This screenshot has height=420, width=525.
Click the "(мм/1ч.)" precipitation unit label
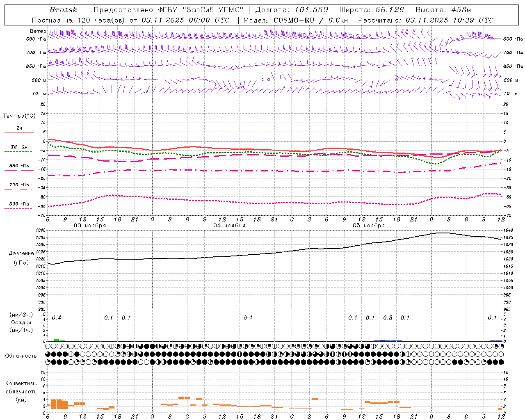21,330
